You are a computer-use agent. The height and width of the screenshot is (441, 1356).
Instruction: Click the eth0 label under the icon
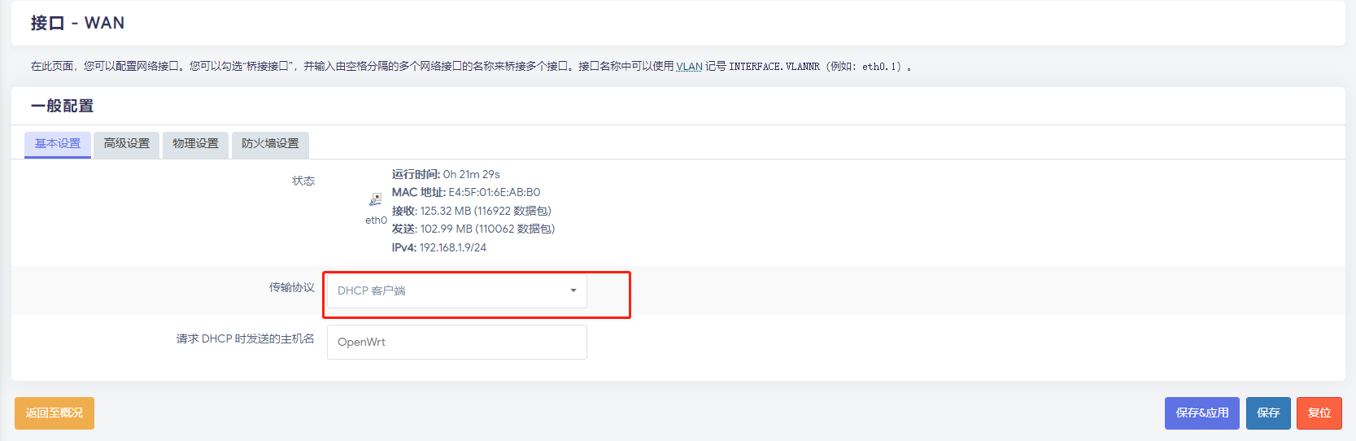pyautogui.click(x=376, y=220)
